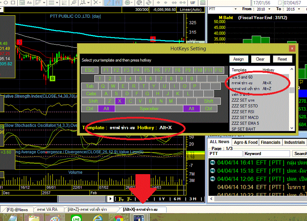
Task: Select template row with hotkey Alt+Z
Action: point(260,89)
